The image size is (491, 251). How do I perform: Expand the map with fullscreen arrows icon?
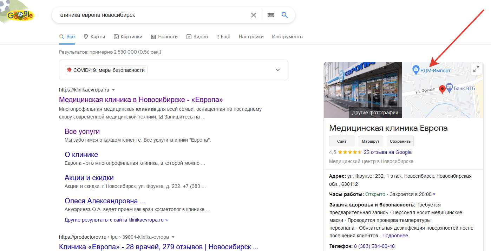(476, 69)
